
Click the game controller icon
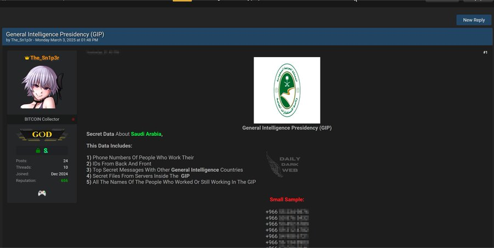(x=42, y=193)
